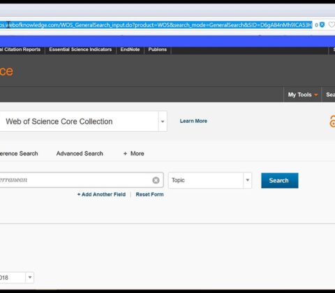335x293 pixels.
Task: Click the heart bookmark icon
Action: (332, 24)
